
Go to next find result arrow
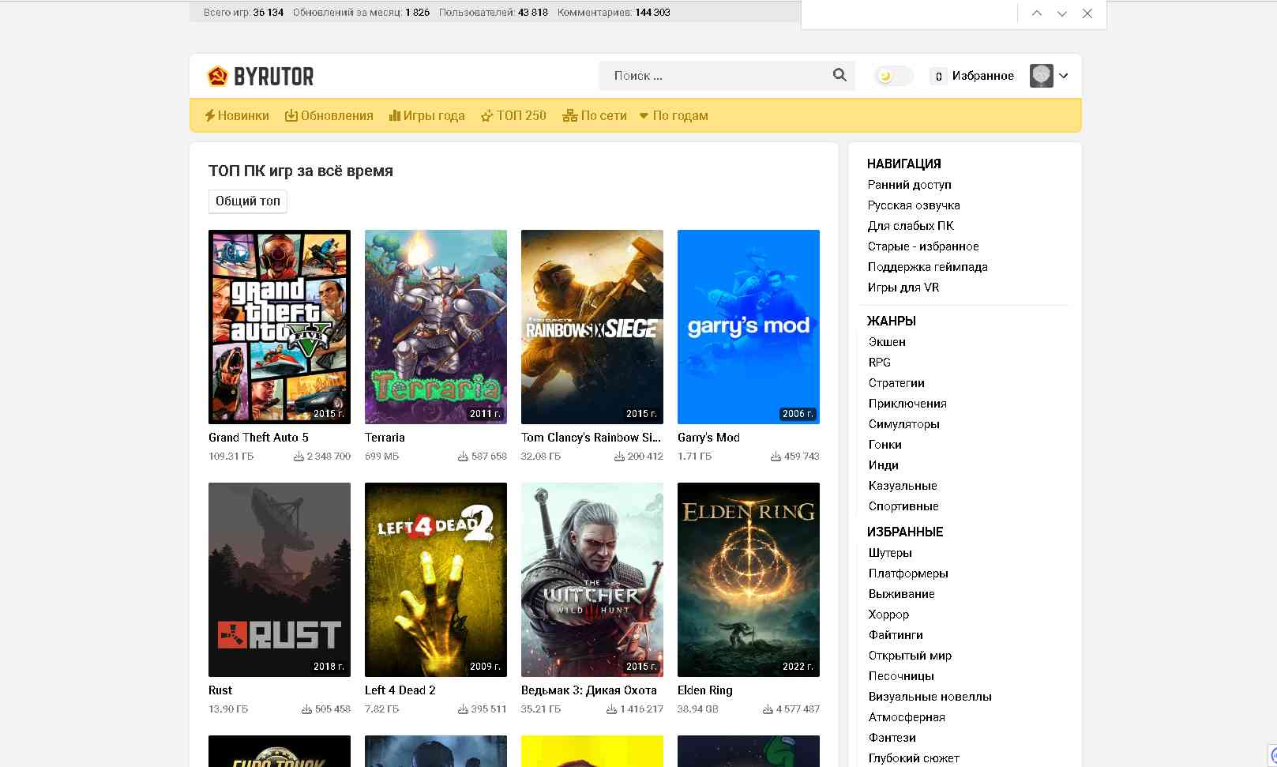(x=1062, y=13)
